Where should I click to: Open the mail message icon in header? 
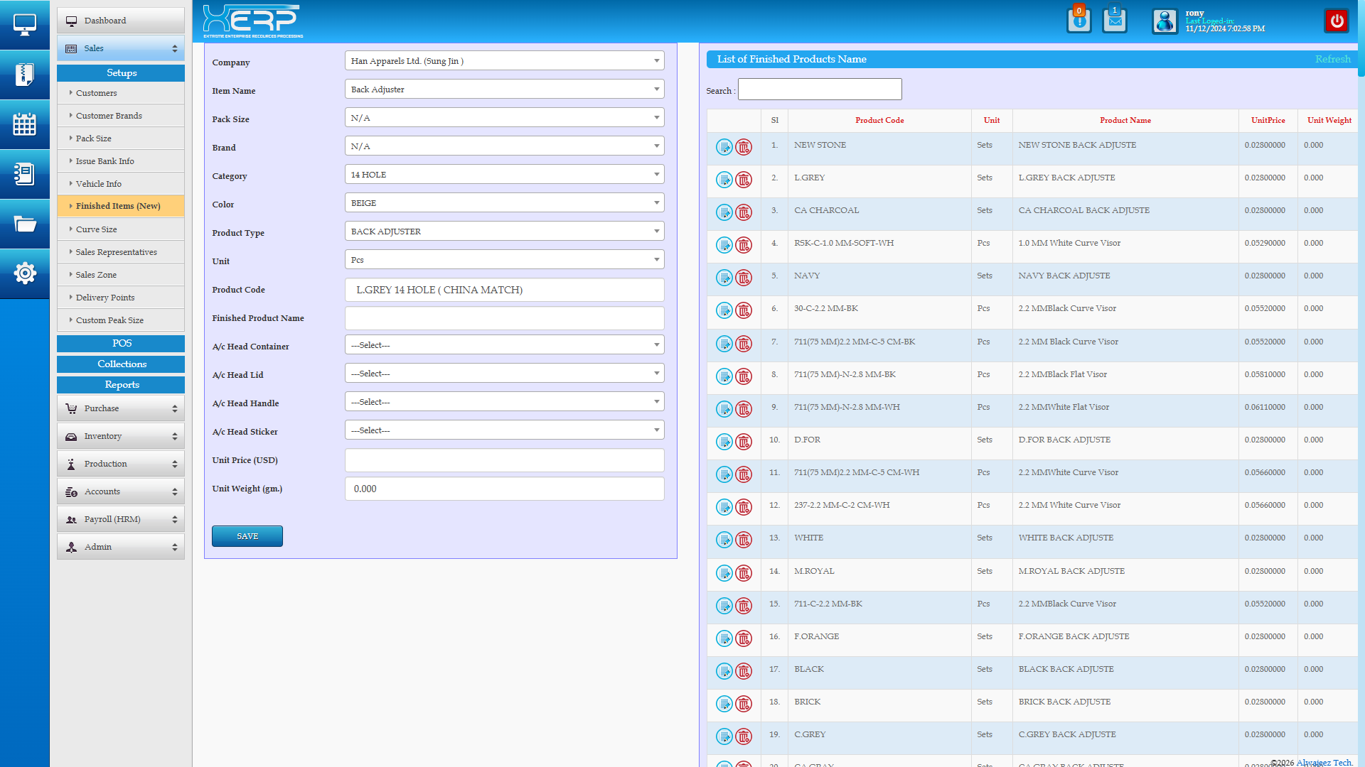(1114, 21)
